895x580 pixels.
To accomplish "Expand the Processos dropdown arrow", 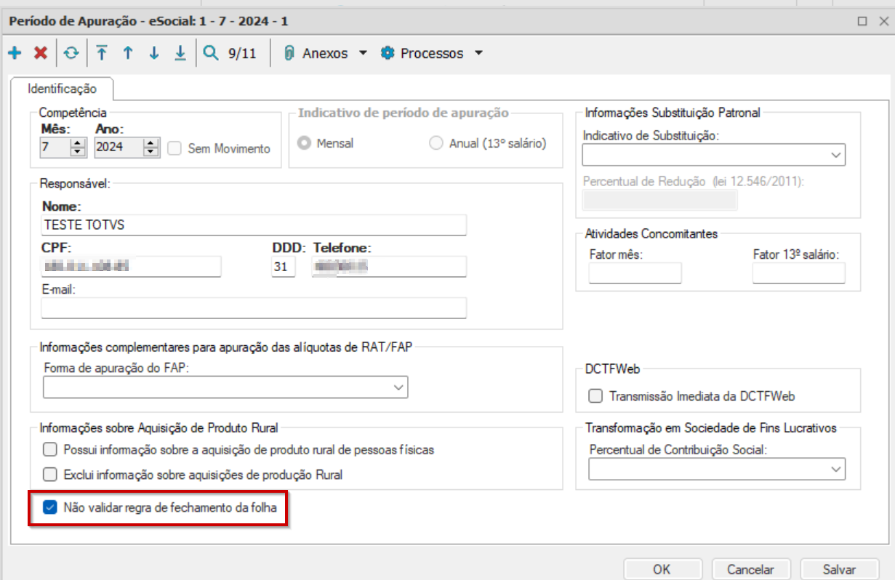I will 478,53.
